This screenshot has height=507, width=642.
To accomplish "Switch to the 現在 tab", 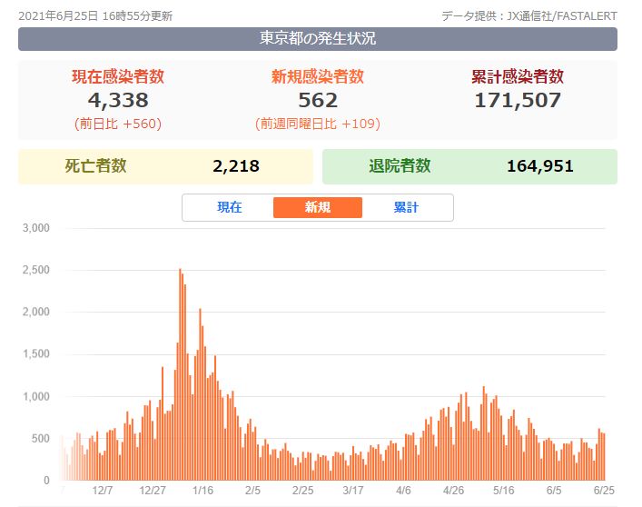I will pos(229,207).
